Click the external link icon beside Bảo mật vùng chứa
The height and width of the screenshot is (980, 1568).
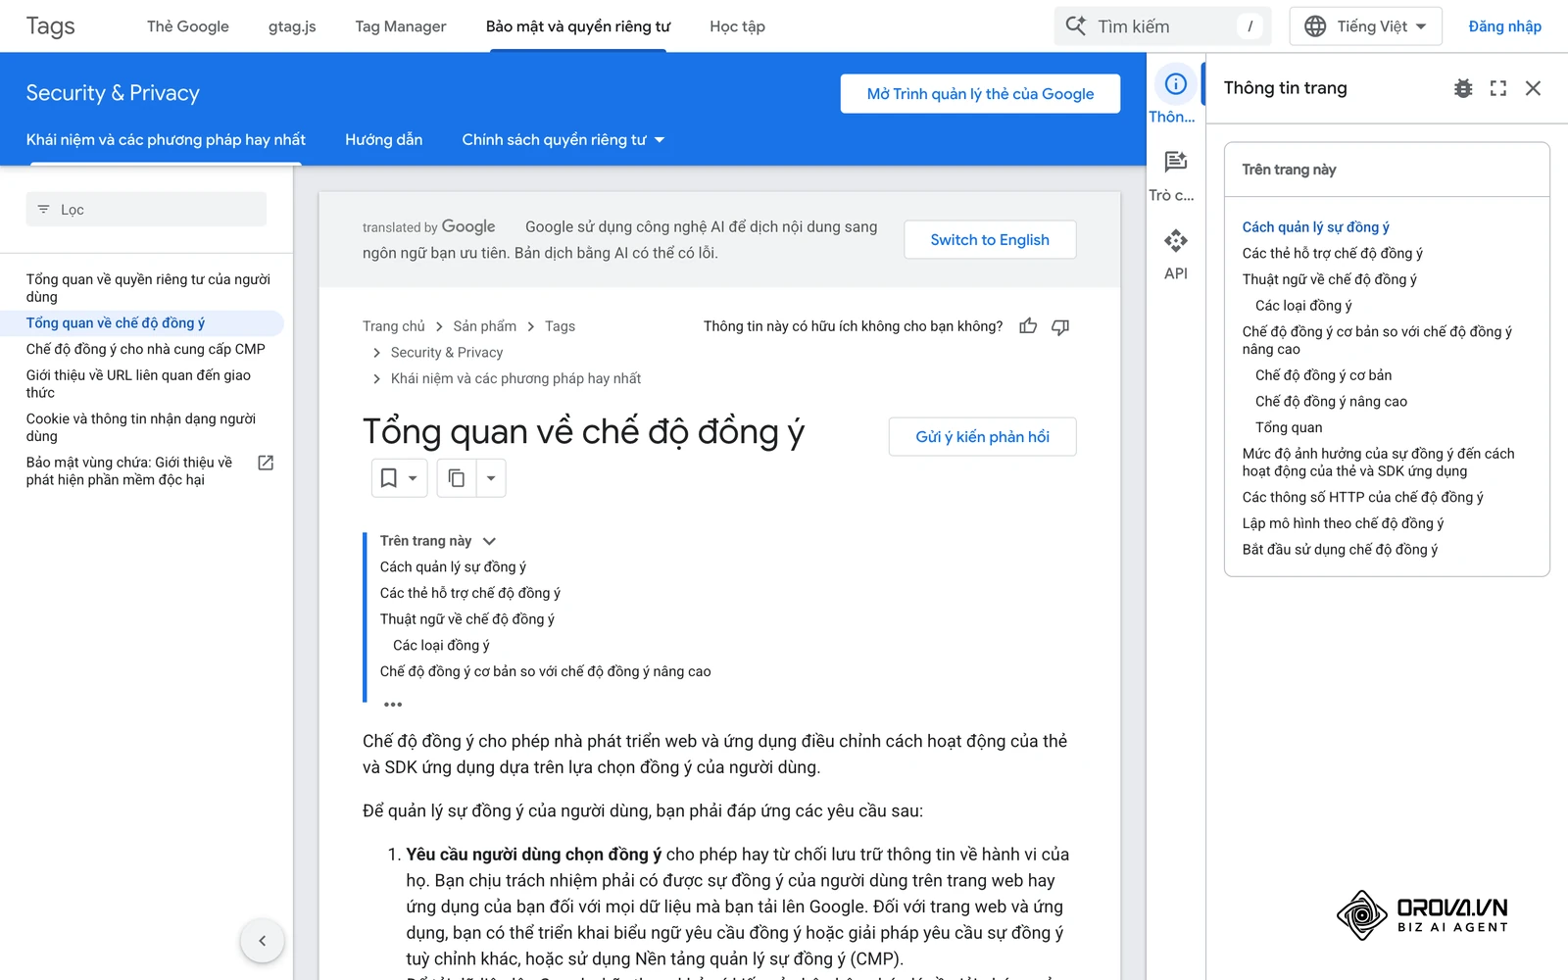point(266,463)
